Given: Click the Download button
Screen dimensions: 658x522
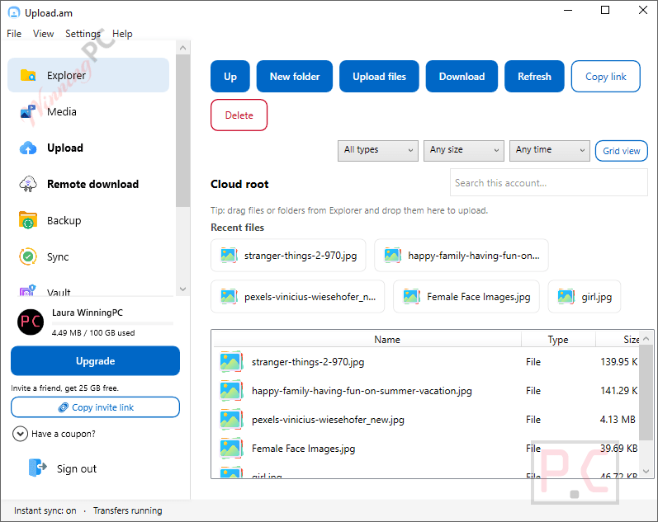Looking at the screenshot, I should [x=462, y=77].
